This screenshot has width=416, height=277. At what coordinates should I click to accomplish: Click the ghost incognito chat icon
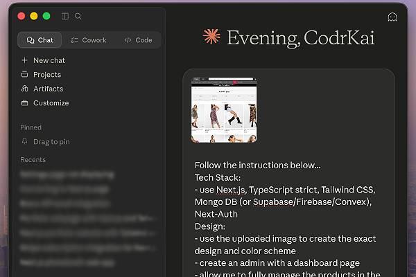point(392,17)
